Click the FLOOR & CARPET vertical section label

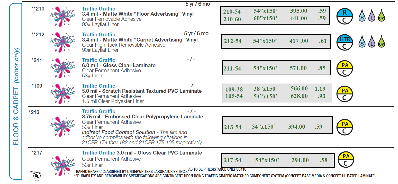(x=16, y=96)
